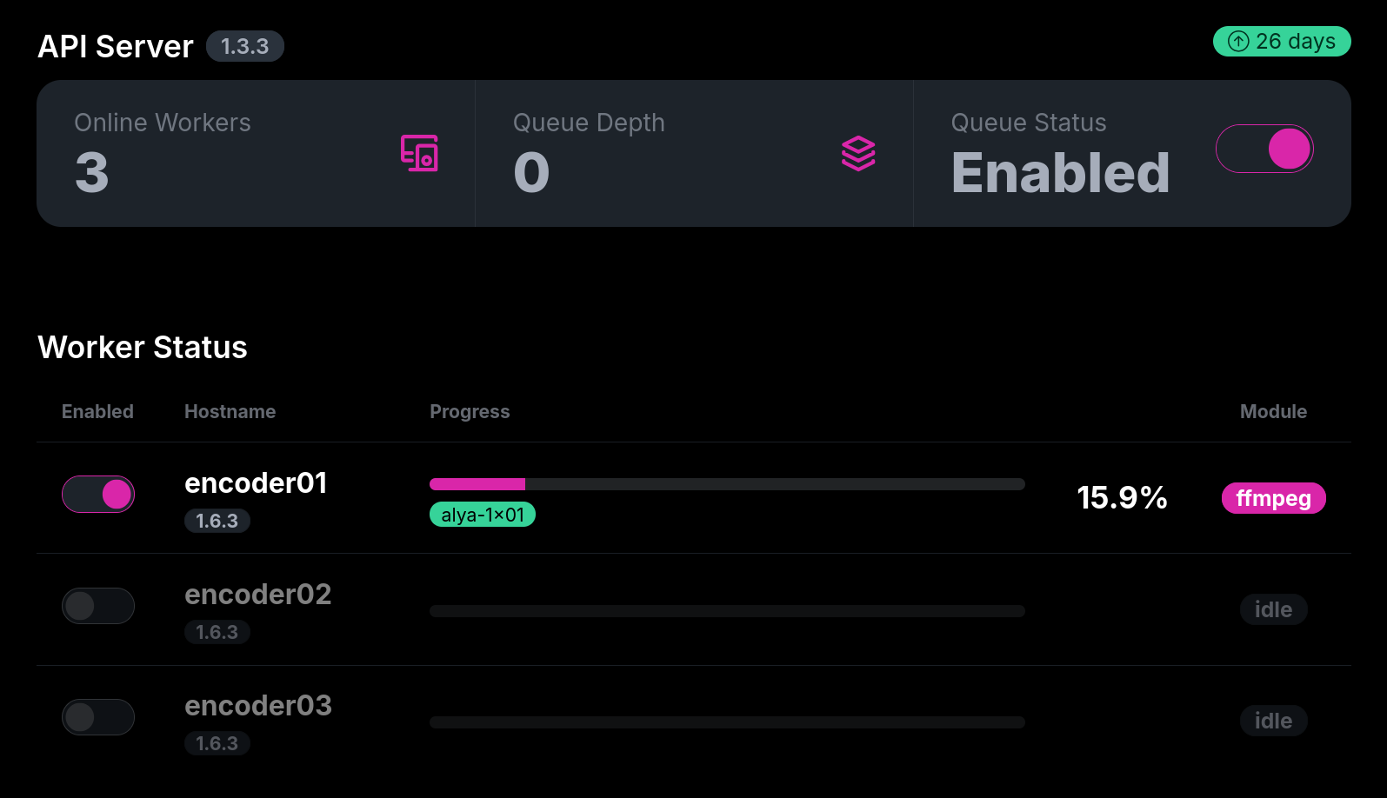Viewport: 1387px width, 798px height.
Task: Click the 26 days update button
Action: [1281, 41]
